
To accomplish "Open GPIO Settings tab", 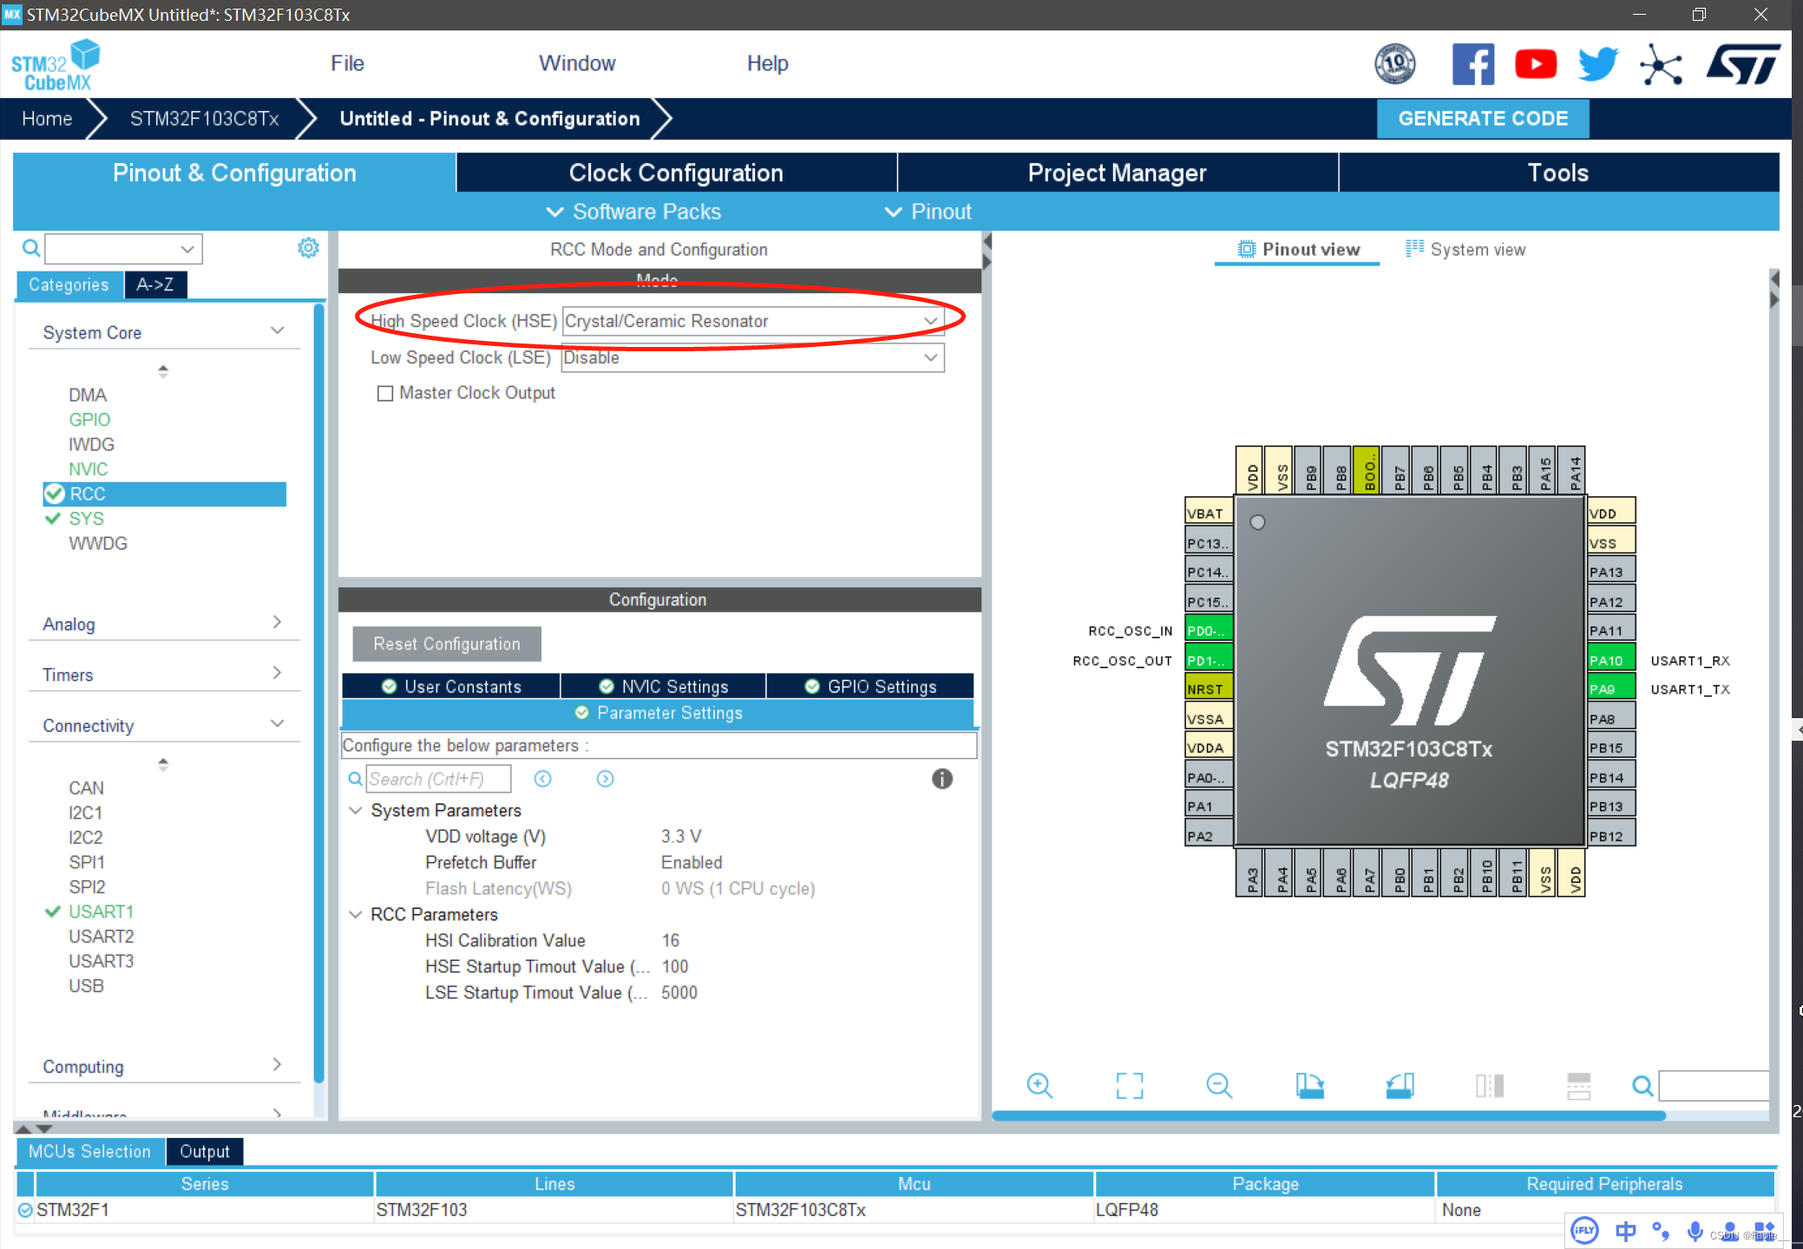I will point(870,687).
